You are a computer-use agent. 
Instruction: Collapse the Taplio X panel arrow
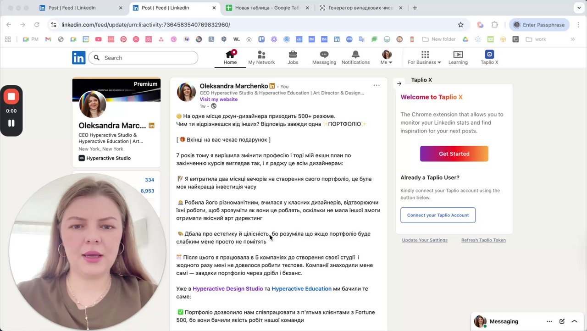coord(399,83)
